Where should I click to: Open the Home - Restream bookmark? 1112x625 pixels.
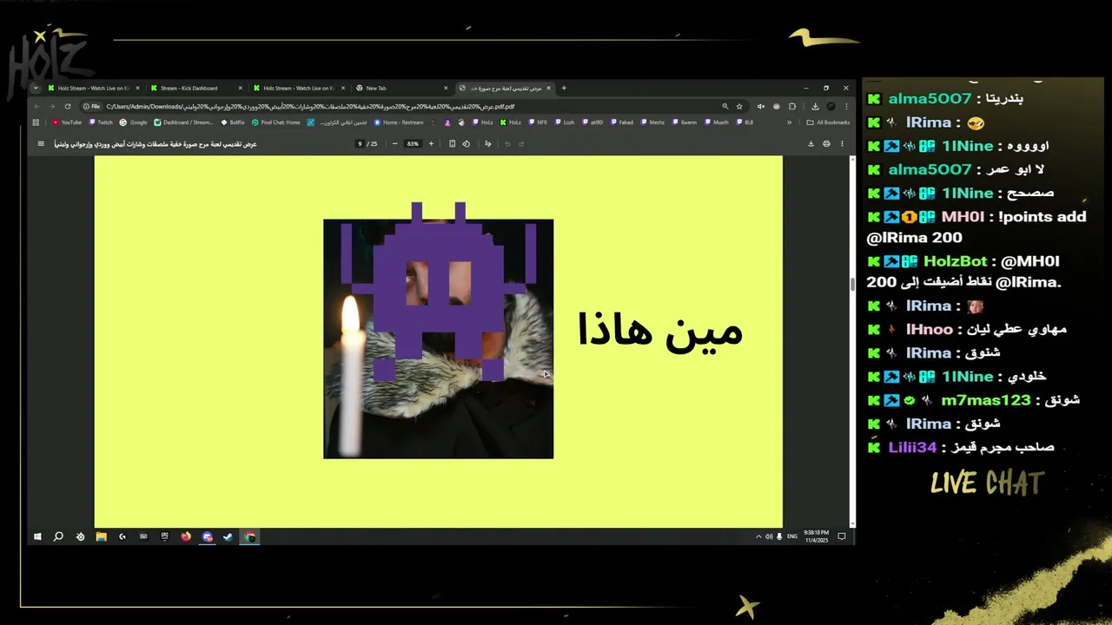click(399, 122)
